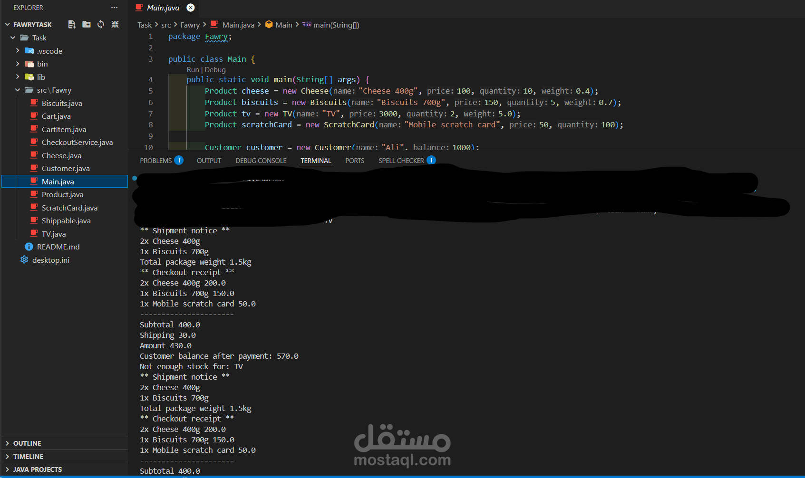Click the Debug code lens above main

click(x=215, y=69)
